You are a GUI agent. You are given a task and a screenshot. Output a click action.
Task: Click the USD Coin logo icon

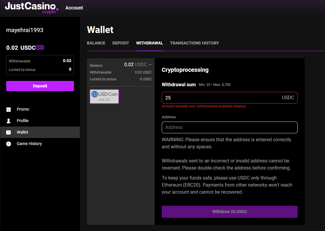click(x=95, y=94)
